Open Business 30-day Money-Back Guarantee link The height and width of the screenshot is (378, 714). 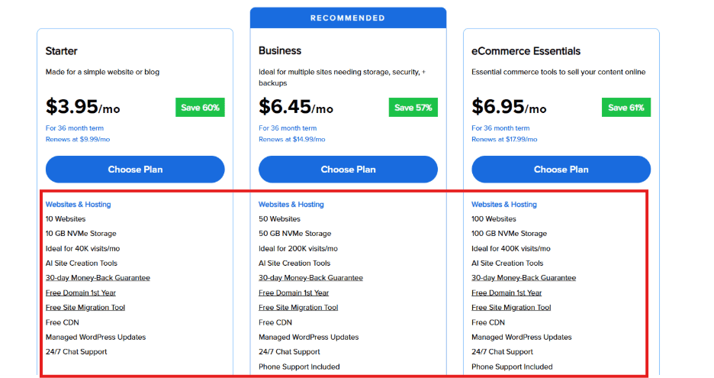310,278
